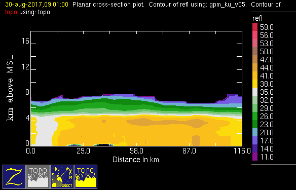Open the Ku GPM XSECT icon
296x190 pixels.
62,177
